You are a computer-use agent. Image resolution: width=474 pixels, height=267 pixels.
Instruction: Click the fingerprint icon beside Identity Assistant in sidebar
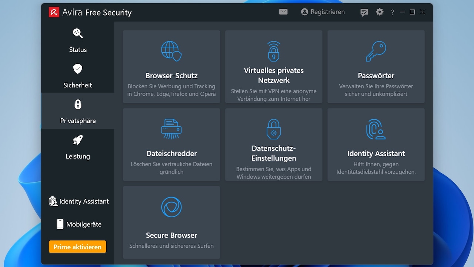click(53, 201)
